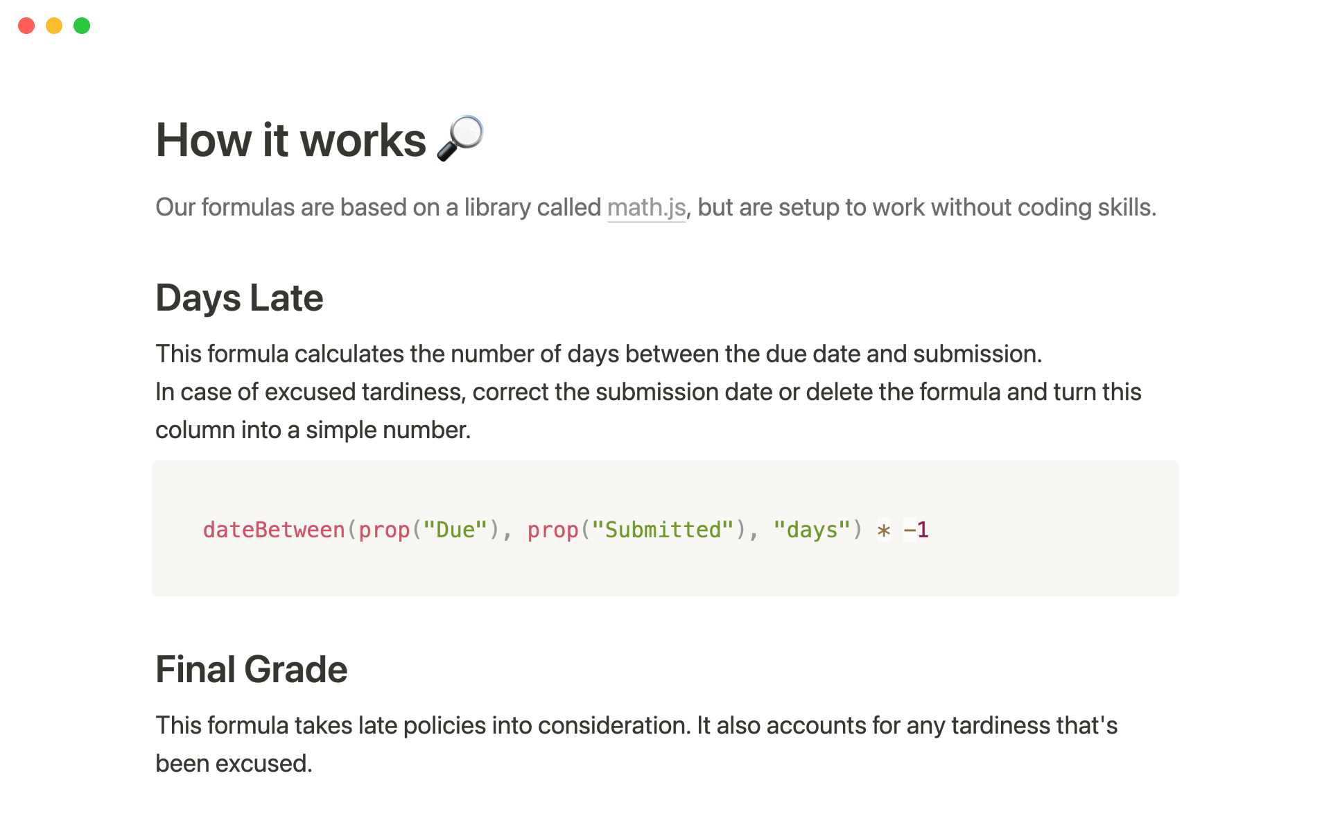
Task: Close the window with red button
Action: (x=26, y=26)
